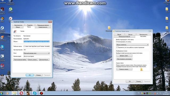Click the Комментарий field
Image resolution: width=170 pixels, height=96 pixels.
[37, 56]
